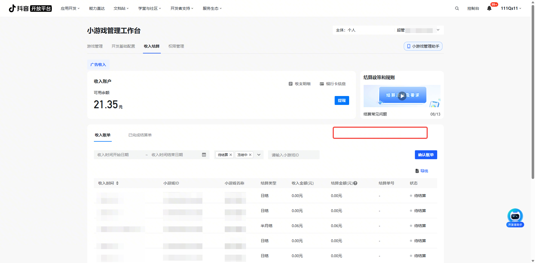Switch to the 游戏管理 tab

pos(95,46)
